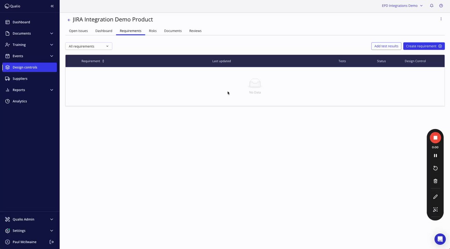
Task: Click the Last updated column header
Action: click(221, 61)
